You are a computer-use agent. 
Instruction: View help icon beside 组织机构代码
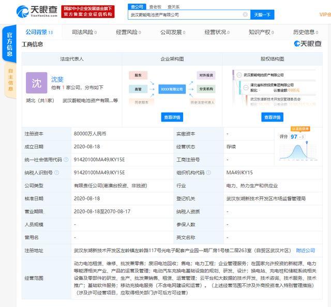pos(208,173)
